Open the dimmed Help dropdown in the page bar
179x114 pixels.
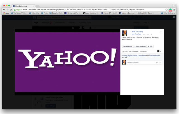[x=146, y=23]
